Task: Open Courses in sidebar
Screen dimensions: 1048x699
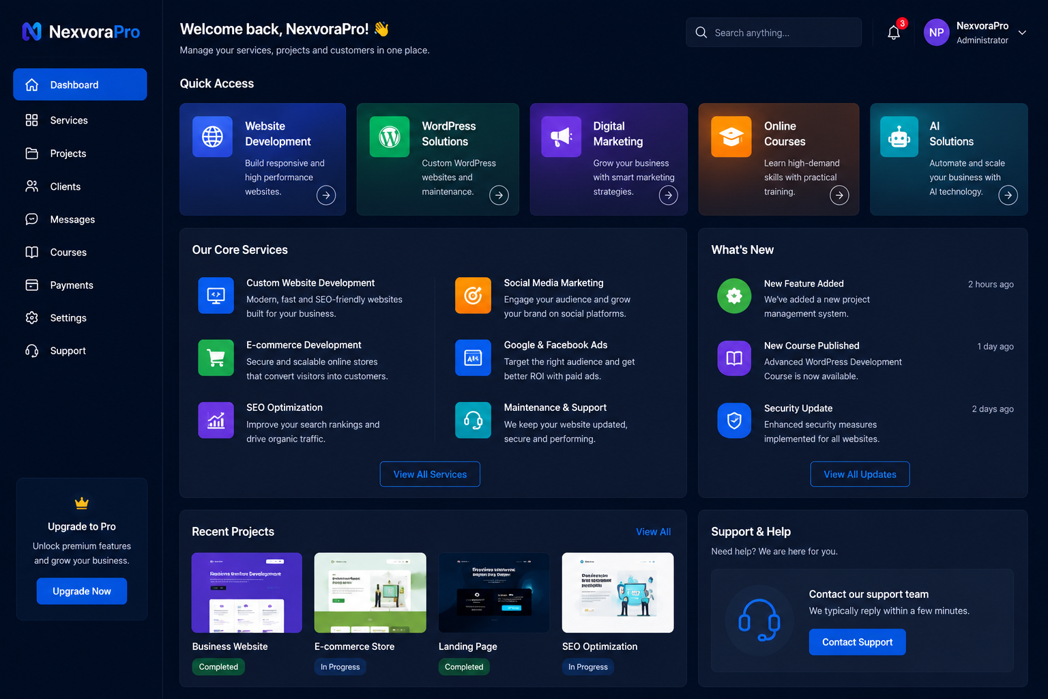Action: (80, 252)
